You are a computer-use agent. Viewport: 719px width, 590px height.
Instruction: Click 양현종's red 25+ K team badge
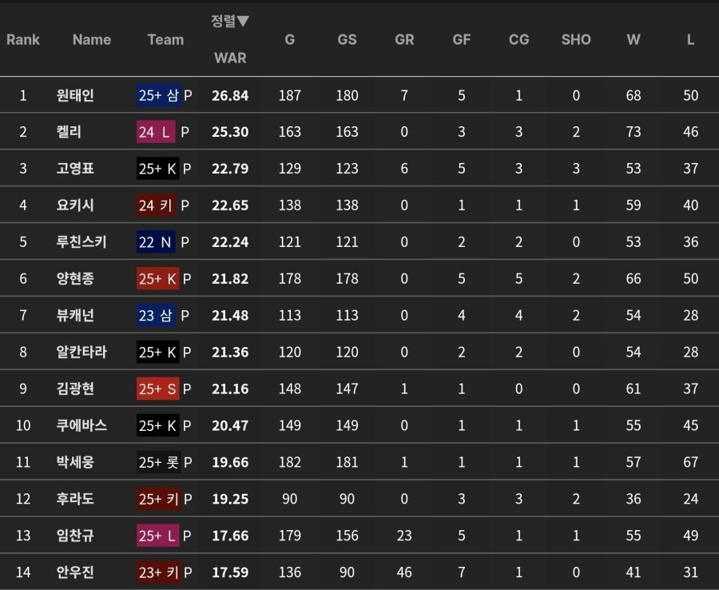click(158, 278)
